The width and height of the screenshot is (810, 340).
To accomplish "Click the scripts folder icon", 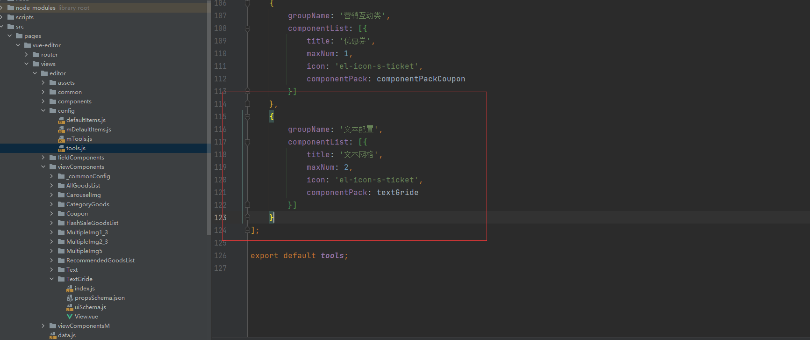I will 11,17.
